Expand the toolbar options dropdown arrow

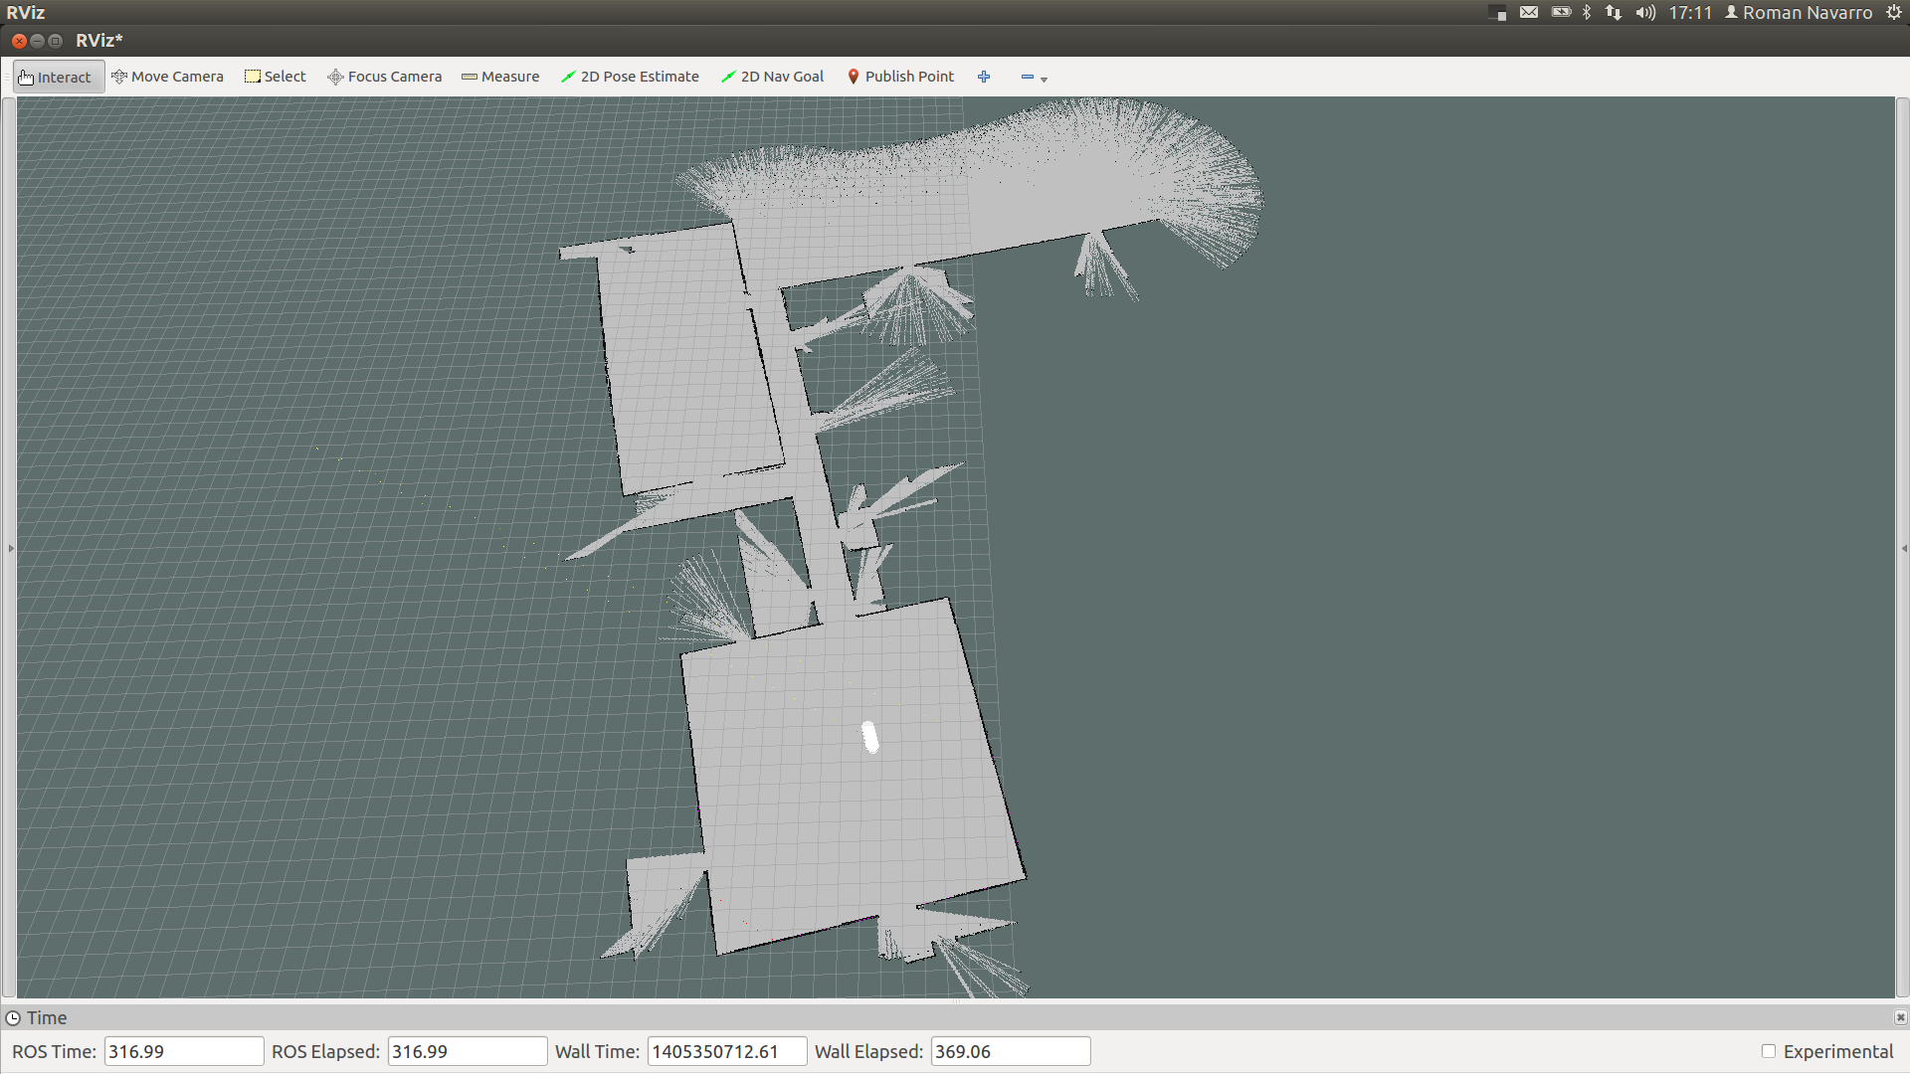1043,78
